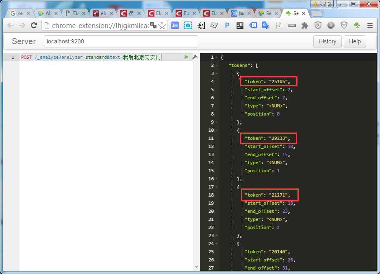The width and height of the screenshot is (380, 274).
Task: Close the Google 'se' tab
Action: tap(28, 13)
